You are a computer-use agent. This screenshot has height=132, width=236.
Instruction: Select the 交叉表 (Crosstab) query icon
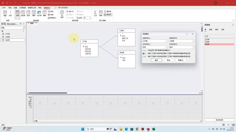[39, 13]
